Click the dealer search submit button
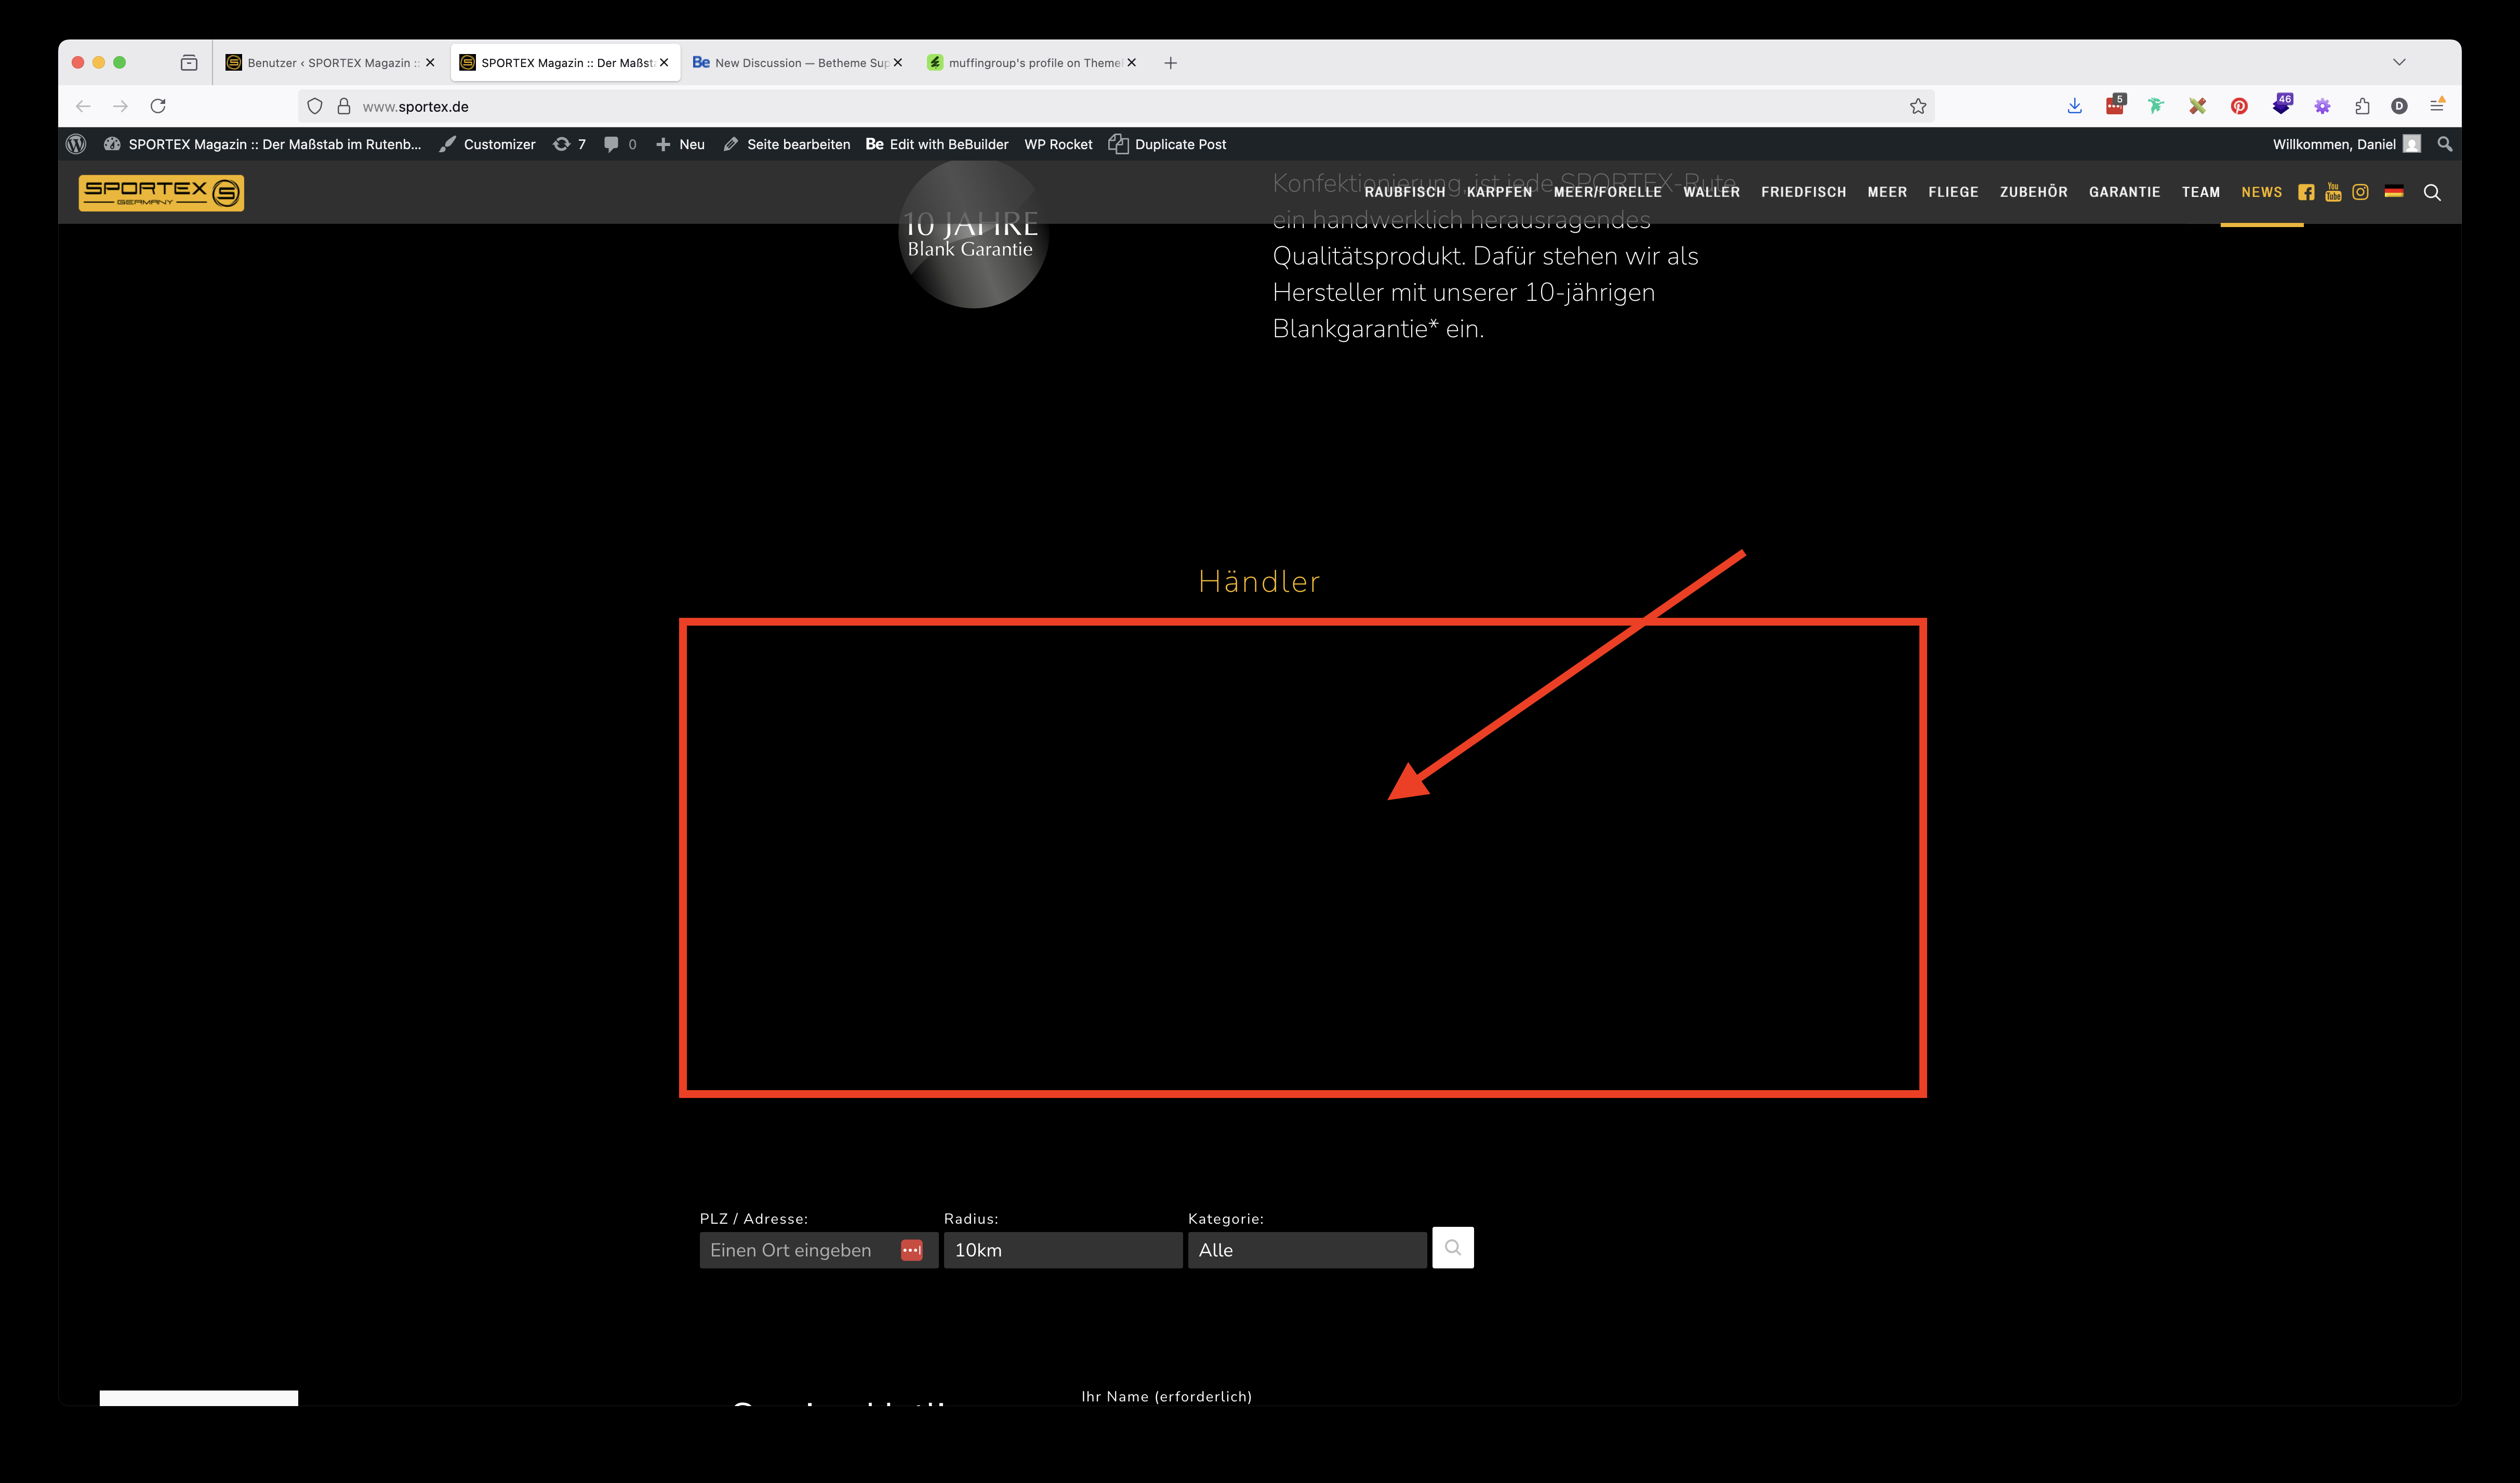Image resolution: width=2520 pixels, height=1483 pixels. pyautogui.click(x=1452, y=1247)
